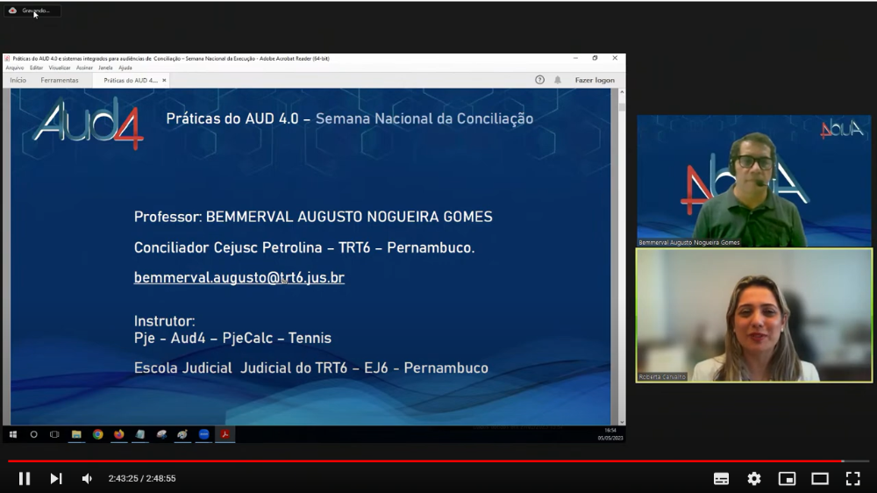Viewport: 877px width, 493px height.
Task: Open the Ferramentas tab in Acrobat
Action: [60, 80]
